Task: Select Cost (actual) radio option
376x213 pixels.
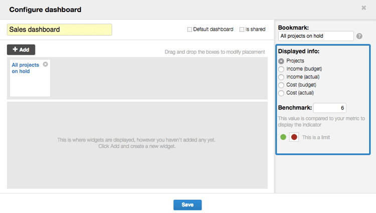Action: click(281, 93)
